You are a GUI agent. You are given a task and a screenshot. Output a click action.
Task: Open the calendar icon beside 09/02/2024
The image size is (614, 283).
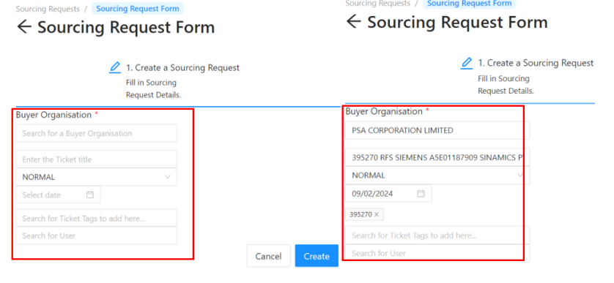point(421,194)
